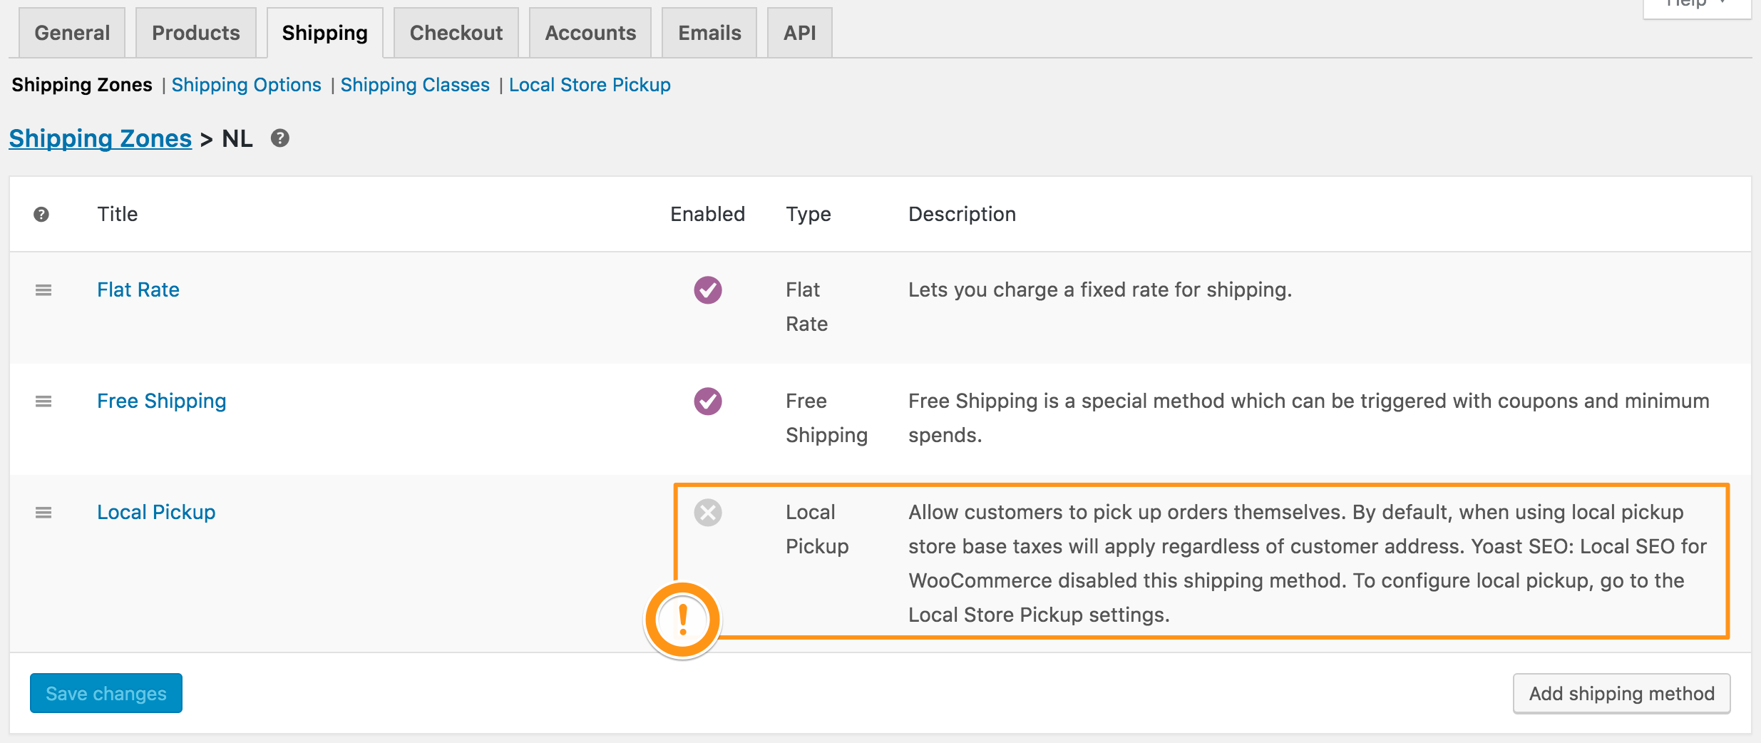
Task: Open the API tab
Action: [800, 33]
